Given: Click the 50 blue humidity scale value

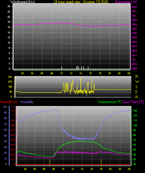Looking at the screenshot, I should [5, 136].
